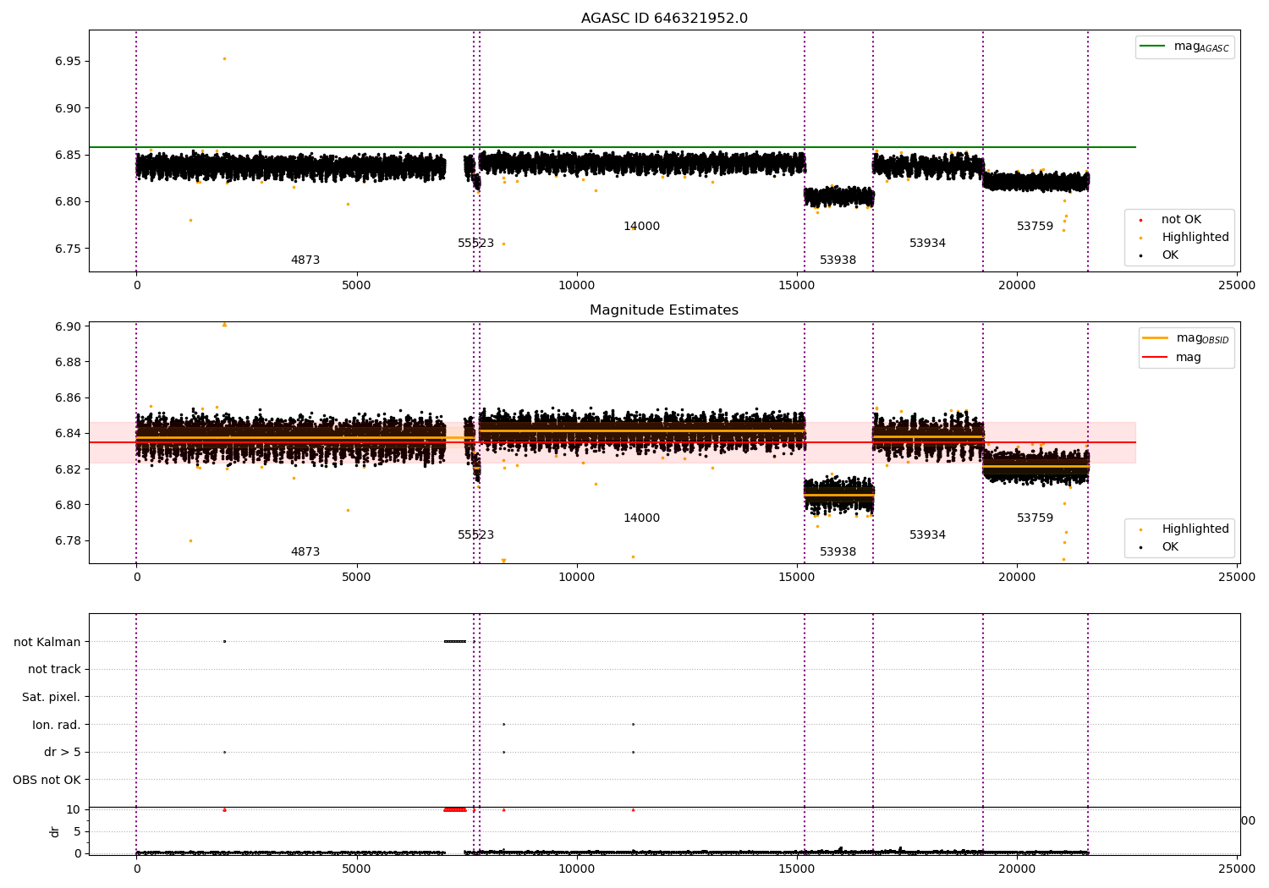Select the red "mag" legend entry

click(1172, 358)
